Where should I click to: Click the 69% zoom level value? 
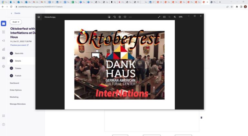point(181,17)
